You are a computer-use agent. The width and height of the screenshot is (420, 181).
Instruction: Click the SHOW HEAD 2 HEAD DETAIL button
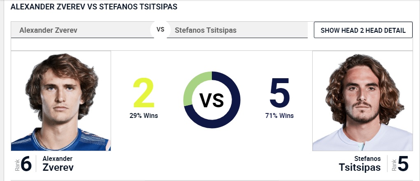point(363,30)
